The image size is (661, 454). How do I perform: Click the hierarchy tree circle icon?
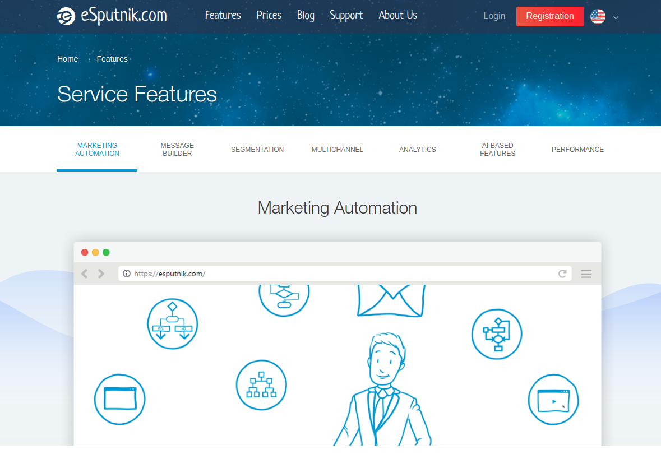point(261,385)
